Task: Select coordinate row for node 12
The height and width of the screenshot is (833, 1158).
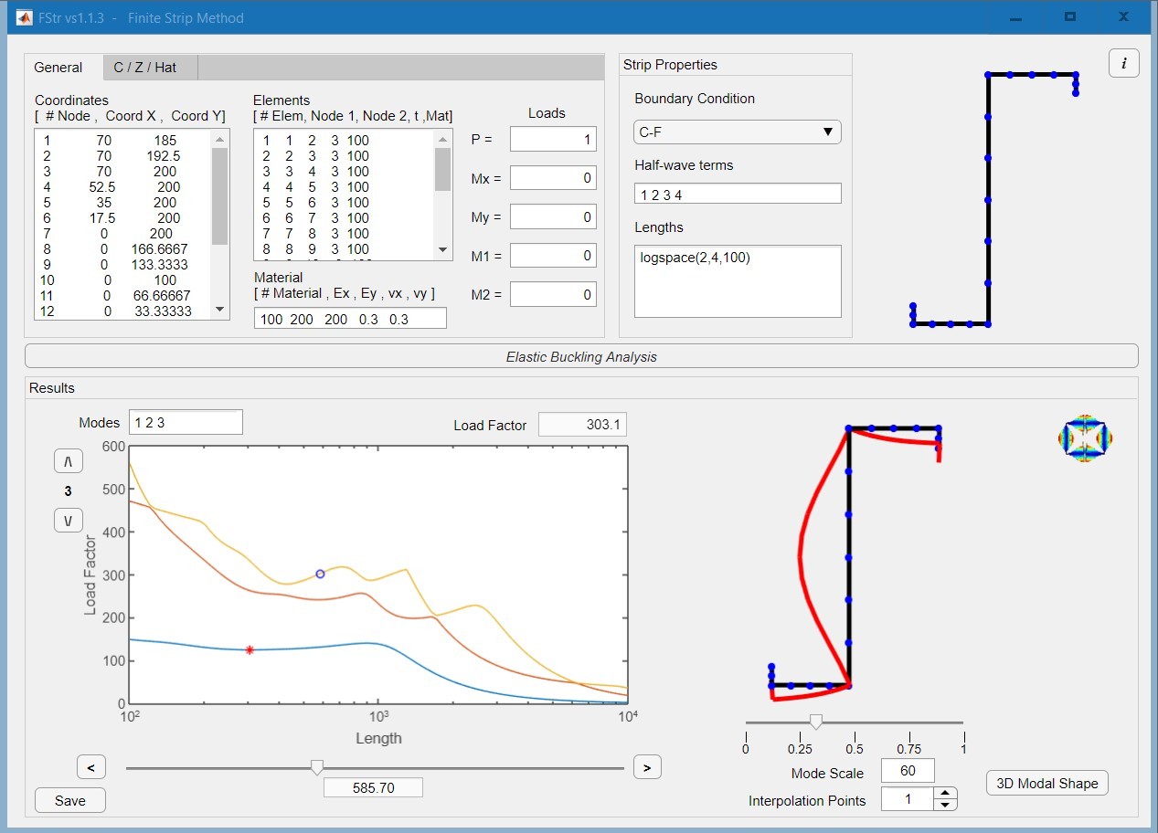Action: pos(122,311)
